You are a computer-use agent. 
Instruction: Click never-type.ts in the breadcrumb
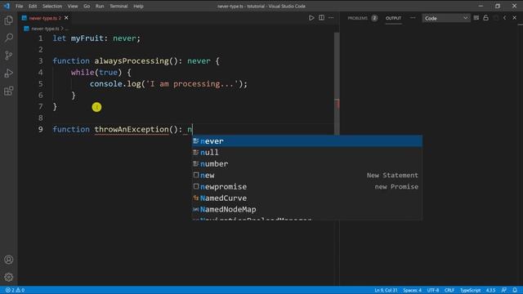pyautogui.click(x=45, y=29)
